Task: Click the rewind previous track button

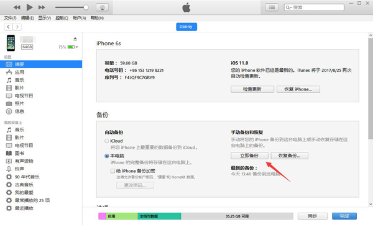Action: [17, 7]
